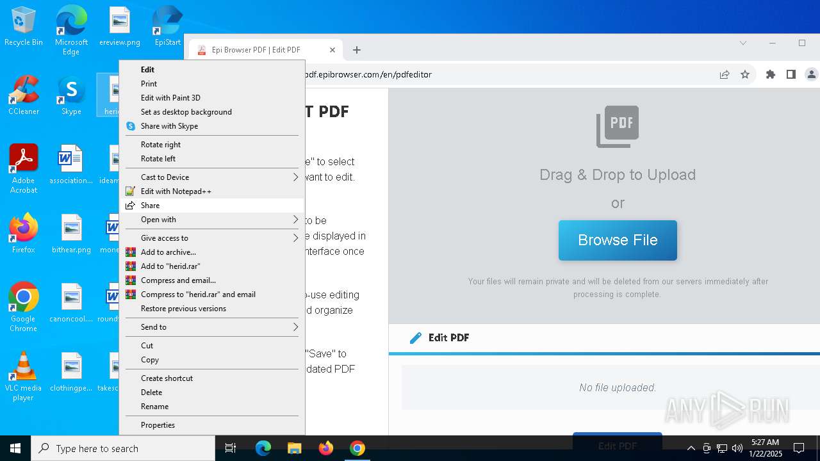Choose Add to archive... option
This screenshot has width=820, height=461.
click(x=212, y=252)
